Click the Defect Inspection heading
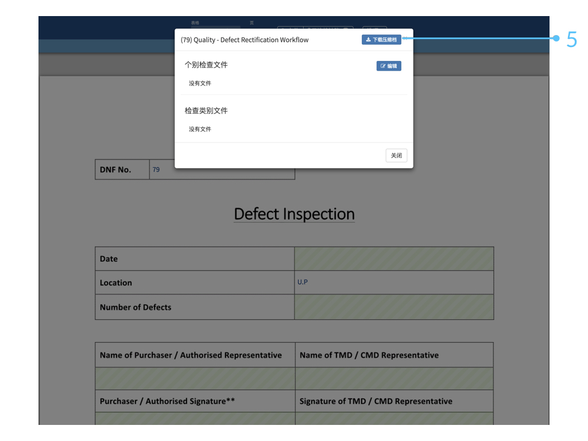Viewport: 588px width, 441px height. [x=295, y=214]
